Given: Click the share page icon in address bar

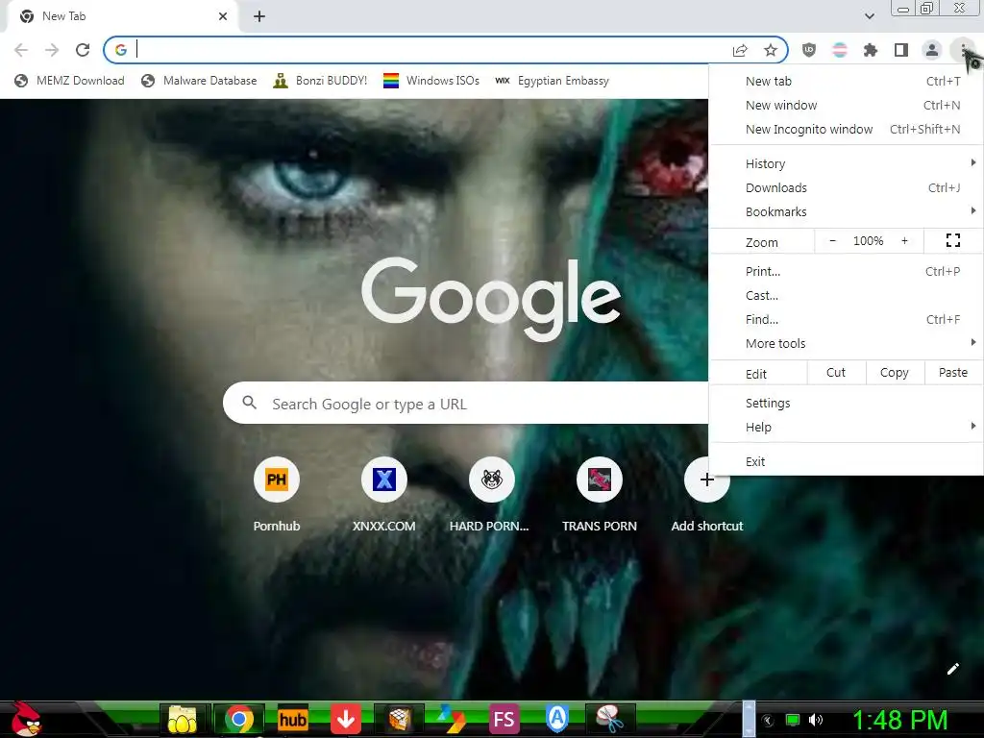Looking at the screenshot, I should (x=740, y=50).
